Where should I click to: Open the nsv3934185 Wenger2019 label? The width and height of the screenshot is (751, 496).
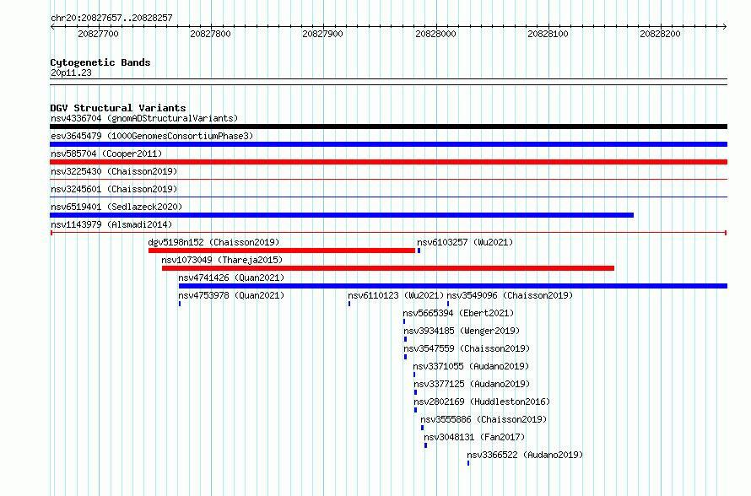(462, 331)
